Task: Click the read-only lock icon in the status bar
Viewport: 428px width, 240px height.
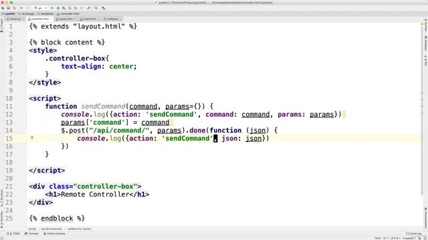Action: pos(419,238)
